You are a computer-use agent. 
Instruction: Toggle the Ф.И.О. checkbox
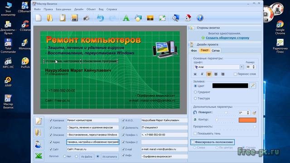click(123, 120)
